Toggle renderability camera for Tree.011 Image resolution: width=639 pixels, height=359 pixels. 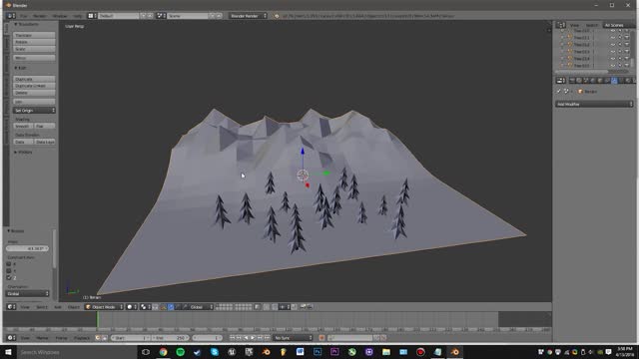pyautogui.click(x=627, y=38)
